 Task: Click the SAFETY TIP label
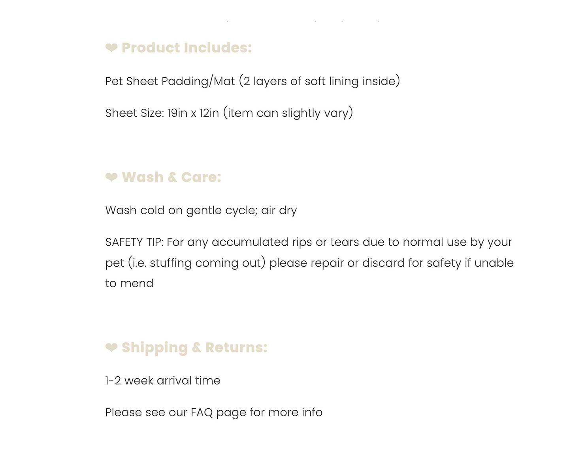134,242
